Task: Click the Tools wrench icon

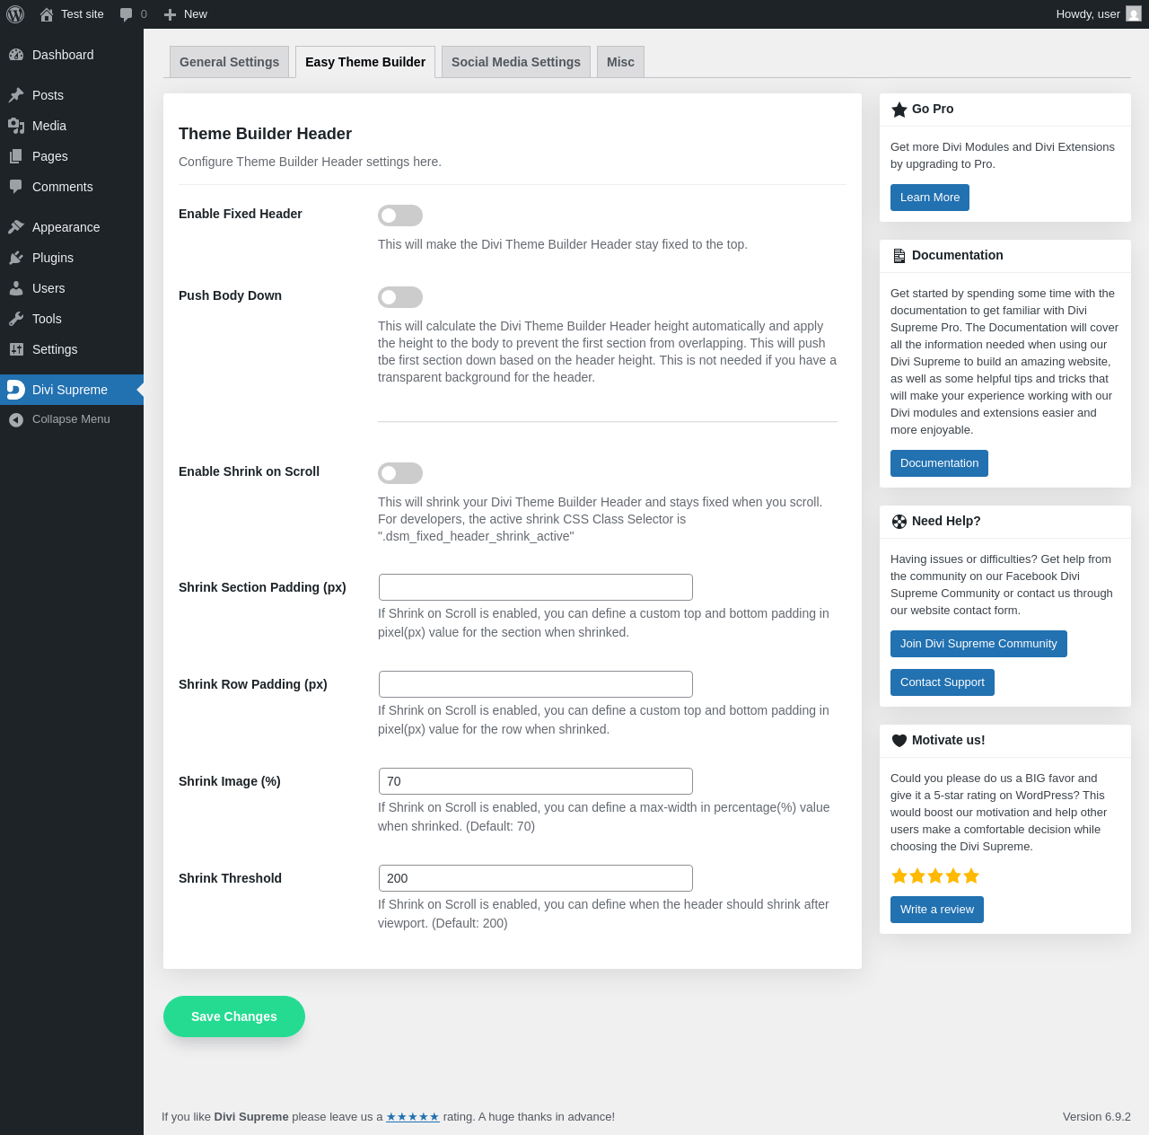Action: 16,319
